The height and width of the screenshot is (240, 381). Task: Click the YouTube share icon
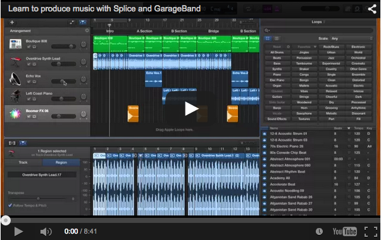(x=372, y=9)
